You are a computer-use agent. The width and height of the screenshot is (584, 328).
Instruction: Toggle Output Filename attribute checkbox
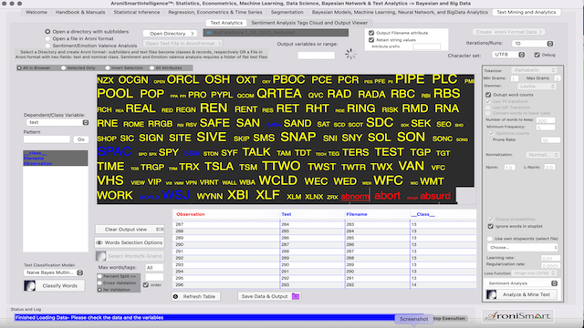click(371, 33)
